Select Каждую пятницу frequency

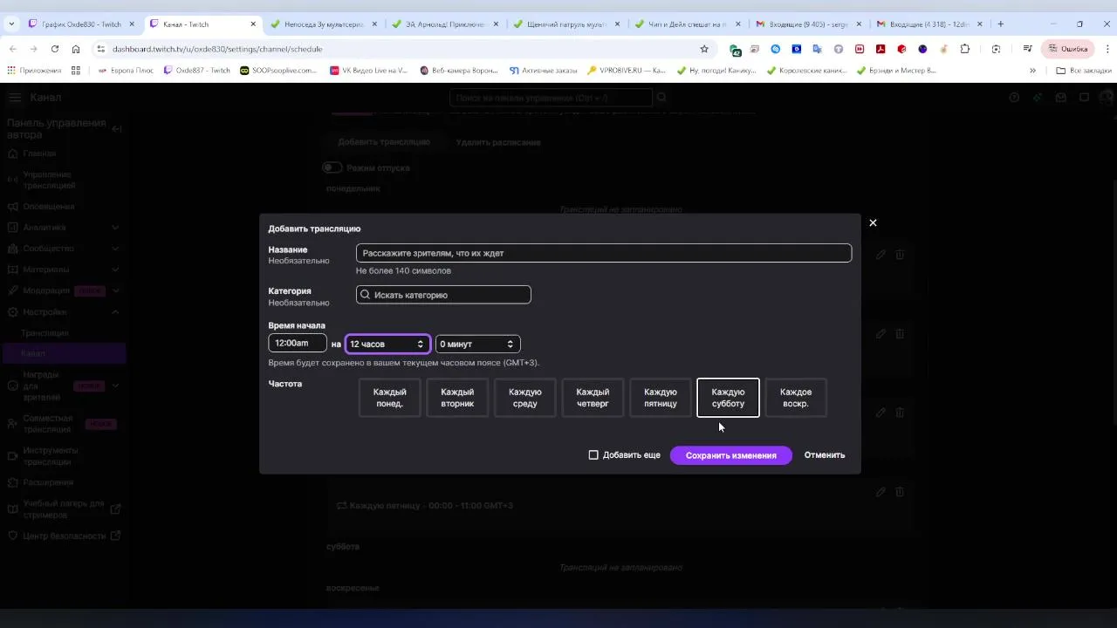(x=661, y=398)
